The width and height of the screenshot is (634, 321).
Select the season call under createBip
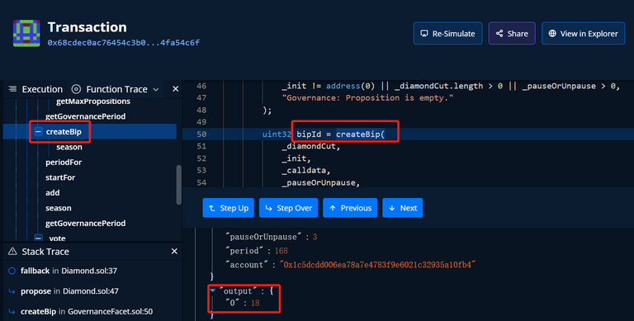pos(69,147)
